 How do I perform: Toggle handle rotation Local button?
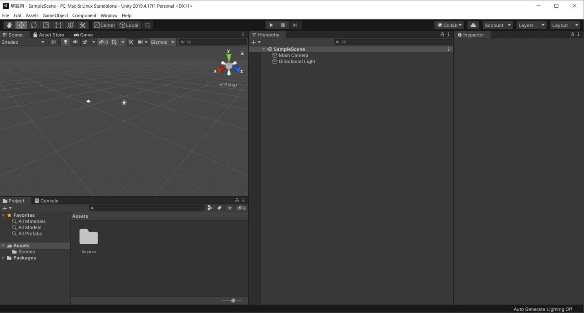[x=129, y=25]
